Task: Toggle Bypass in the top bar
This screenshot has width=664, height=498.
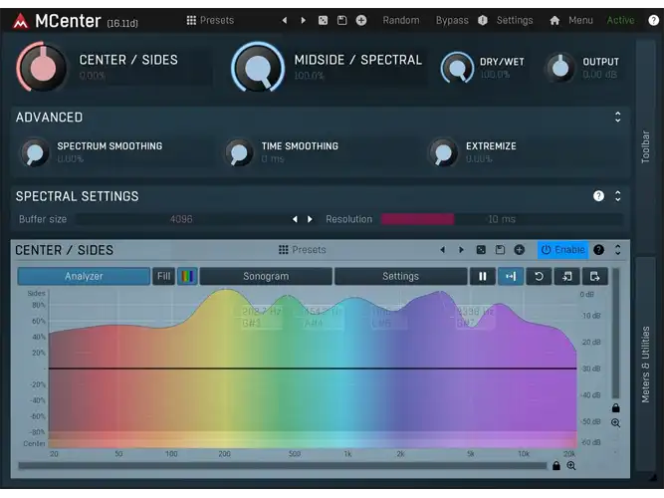Action: [x=452, y=20]
